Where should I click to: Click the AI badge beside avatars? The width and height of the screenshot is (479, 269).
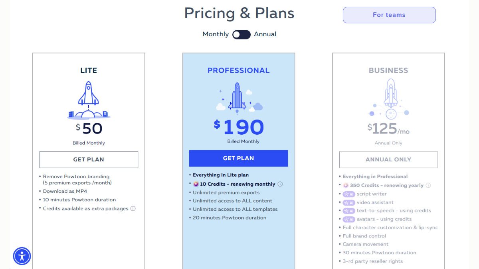[x=349, y=219]
